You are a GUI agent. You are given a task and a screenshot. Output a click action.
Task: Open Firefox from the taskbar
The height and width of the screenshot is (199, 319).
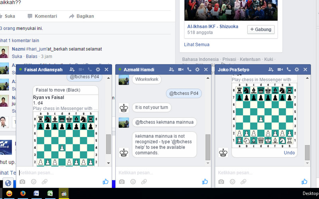pyautogui.click(x=23, y=193)
